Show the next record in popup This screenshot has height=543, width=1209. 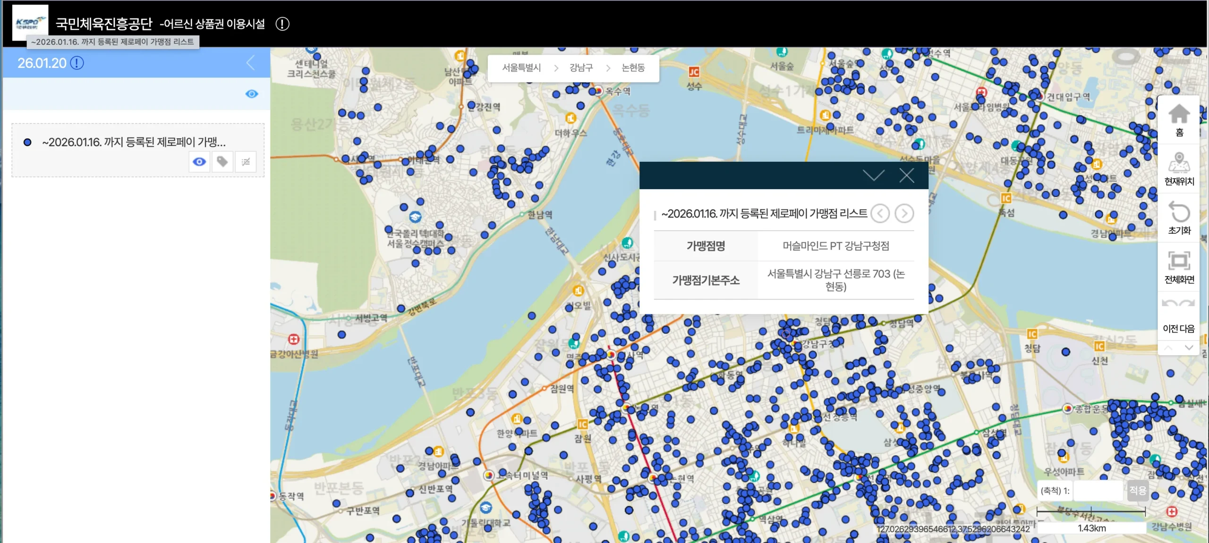[x=904, y=214]
